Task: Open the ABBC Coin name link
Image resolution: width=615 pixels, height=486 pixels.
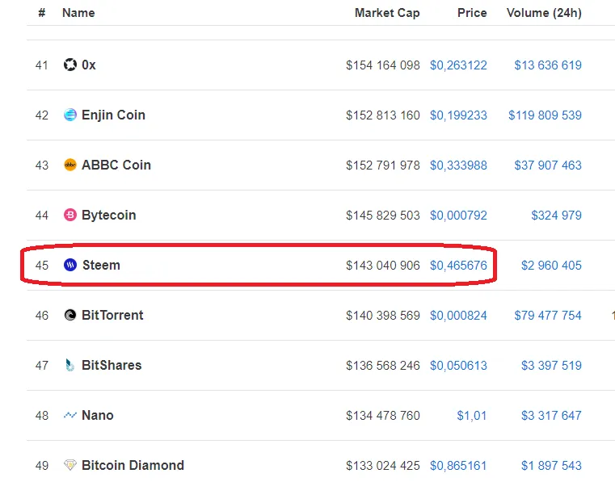Action: pos(116,165)
